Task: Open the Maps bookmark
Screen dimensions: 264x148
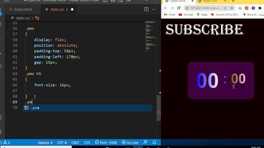Action: (x=202, y=15)
